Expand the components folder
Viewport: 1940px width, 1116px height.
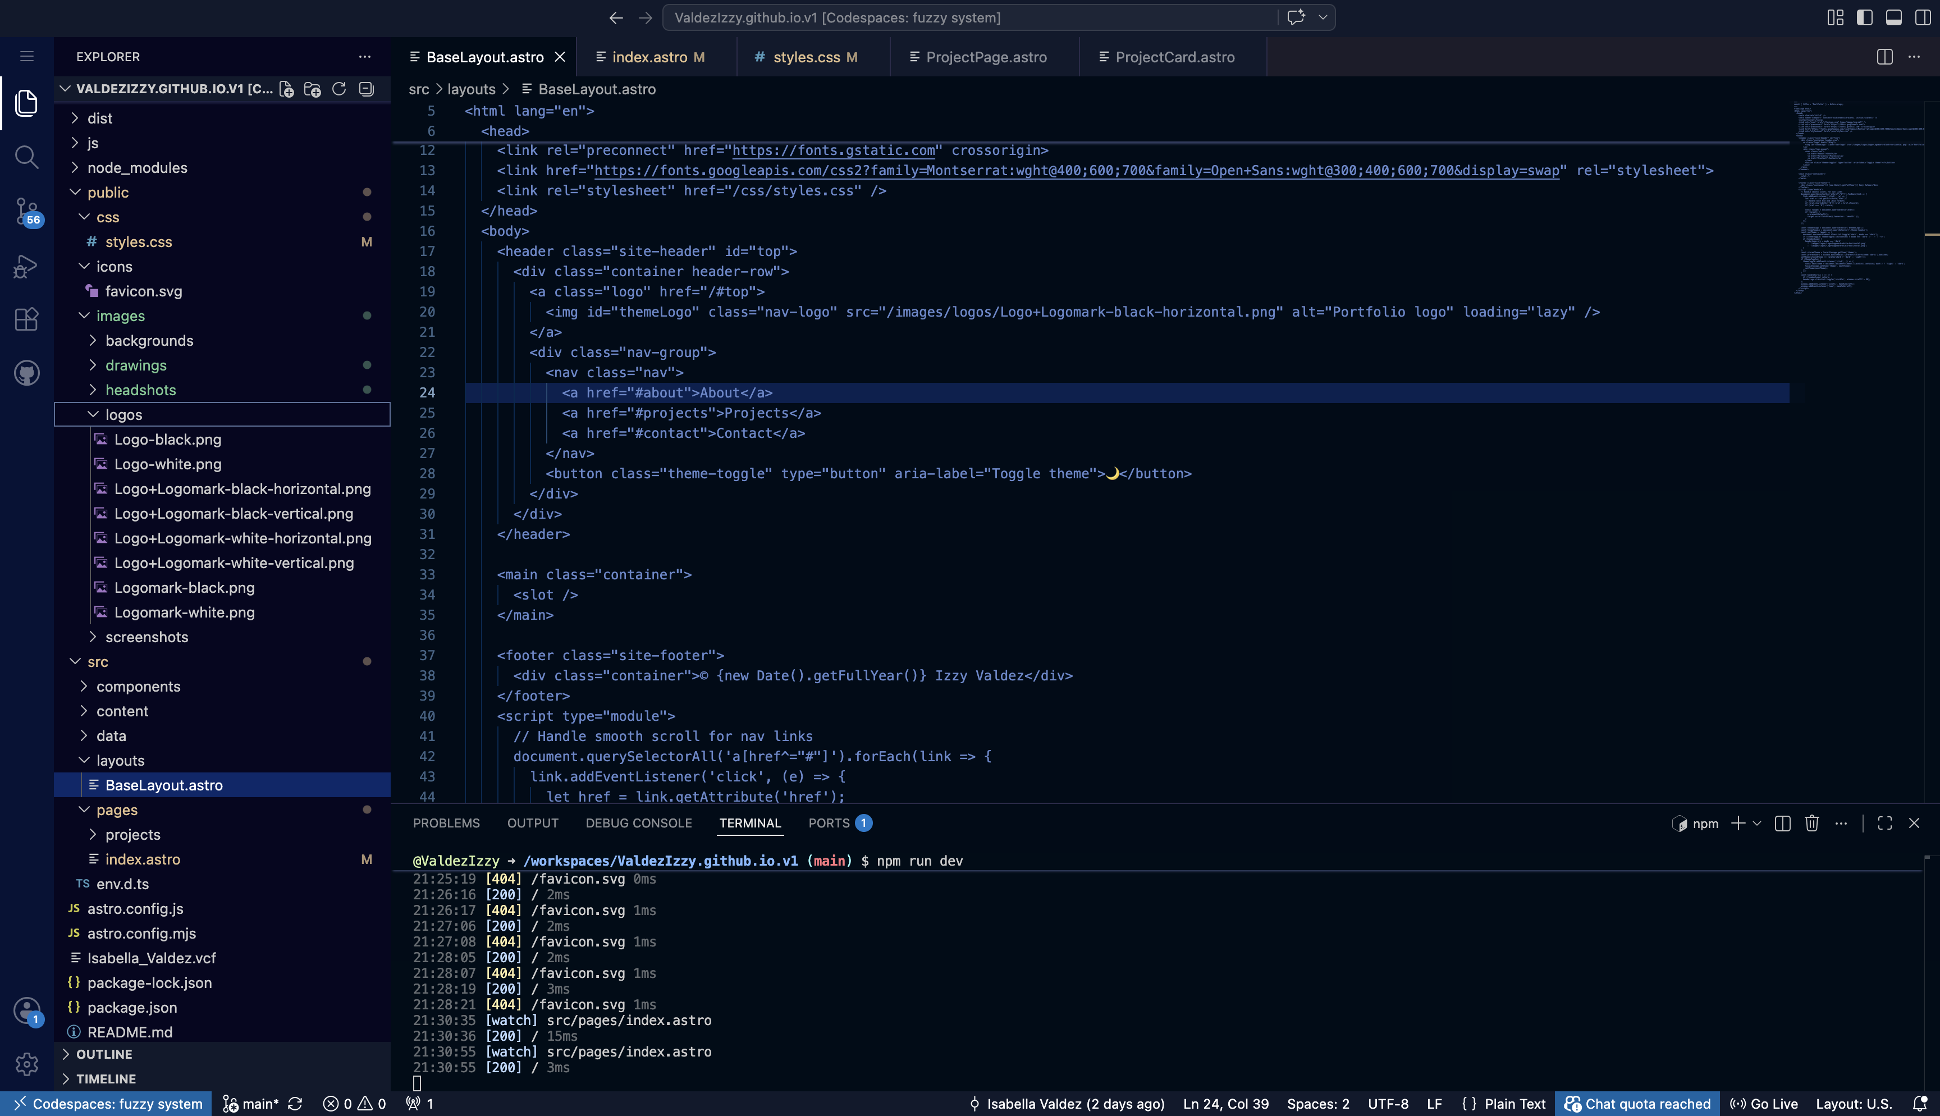click(222, 687)
